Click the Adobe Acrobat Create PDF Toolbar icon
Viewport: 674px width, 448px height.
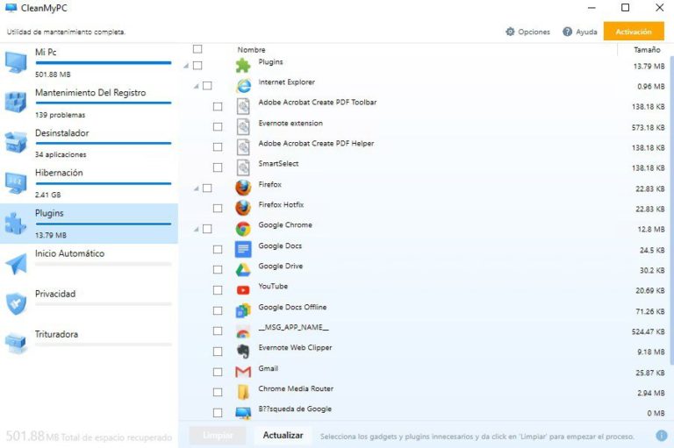tap(243, 106)
